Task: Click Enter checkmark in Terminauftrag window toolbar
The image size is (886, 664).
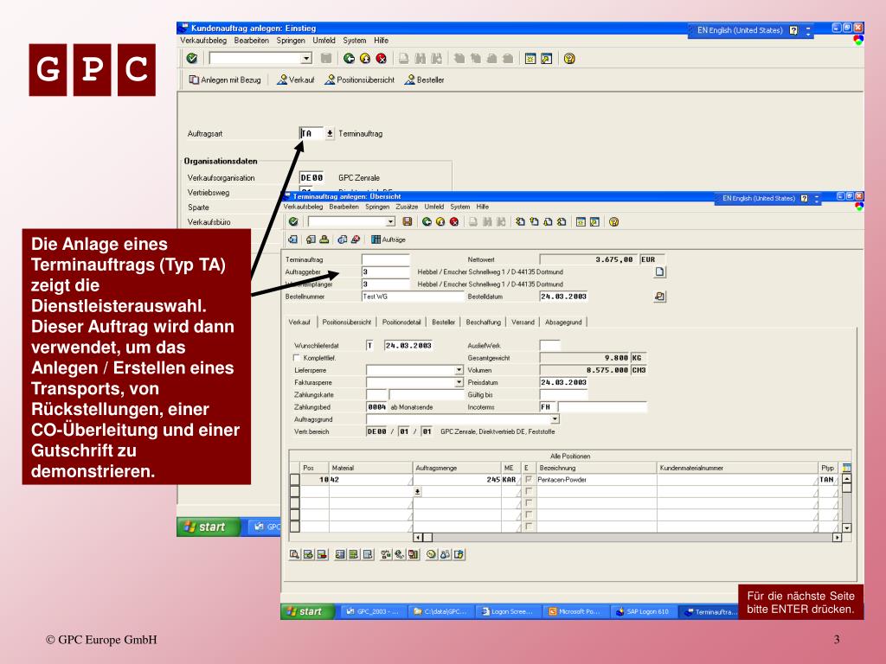Action: [293, 222]
